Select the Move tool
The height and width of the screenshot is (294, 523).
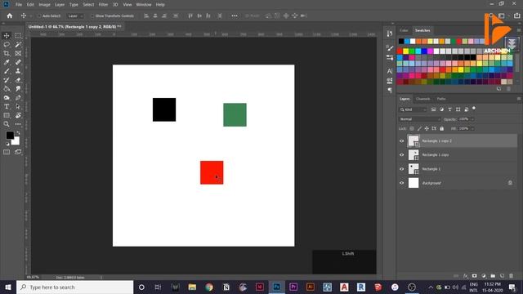(7, 36)
